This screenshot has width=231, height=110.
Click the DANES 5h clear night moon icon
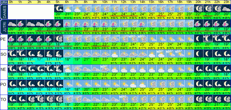(x=59, y=8)
